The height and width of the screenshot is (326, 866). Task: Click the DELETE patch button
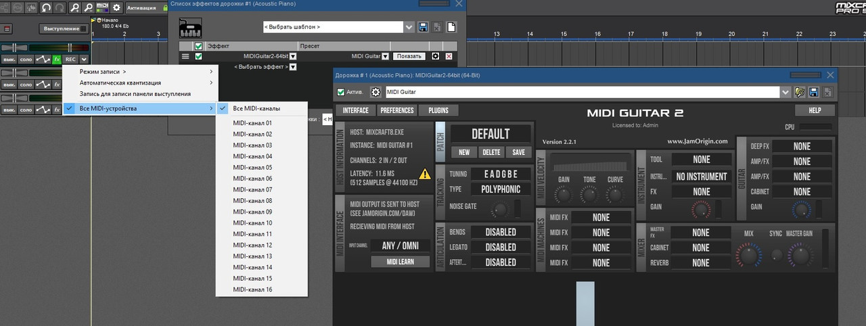[x=491, y=153]
